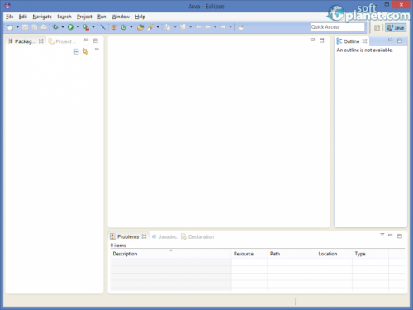Image resolution: width=413 pixels, height=310 pixels.
Task: Click Collapse All in Package Explorer
Action: coord(76,51)
